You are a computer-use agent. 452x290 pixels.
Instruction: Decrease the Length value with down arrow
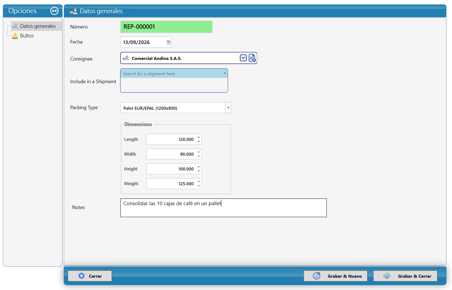[199, 141]
